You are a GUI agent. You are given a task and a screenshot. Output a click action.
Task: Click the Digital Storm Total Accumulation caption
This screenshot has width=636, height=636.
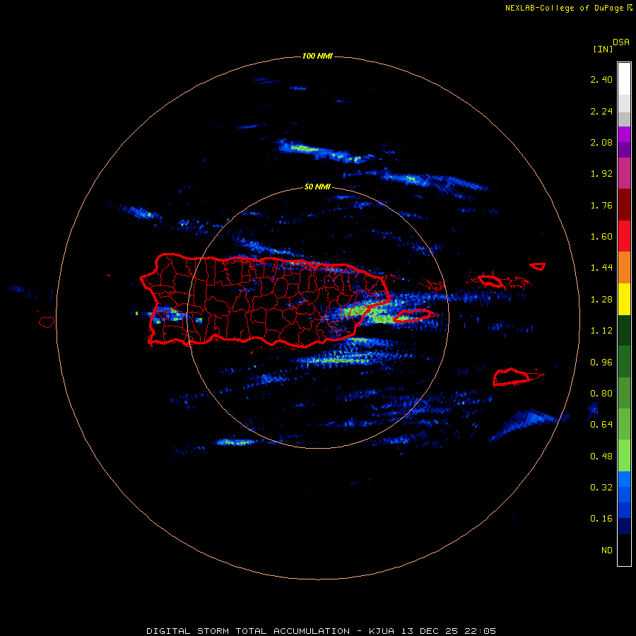click(x=321, y=631)
